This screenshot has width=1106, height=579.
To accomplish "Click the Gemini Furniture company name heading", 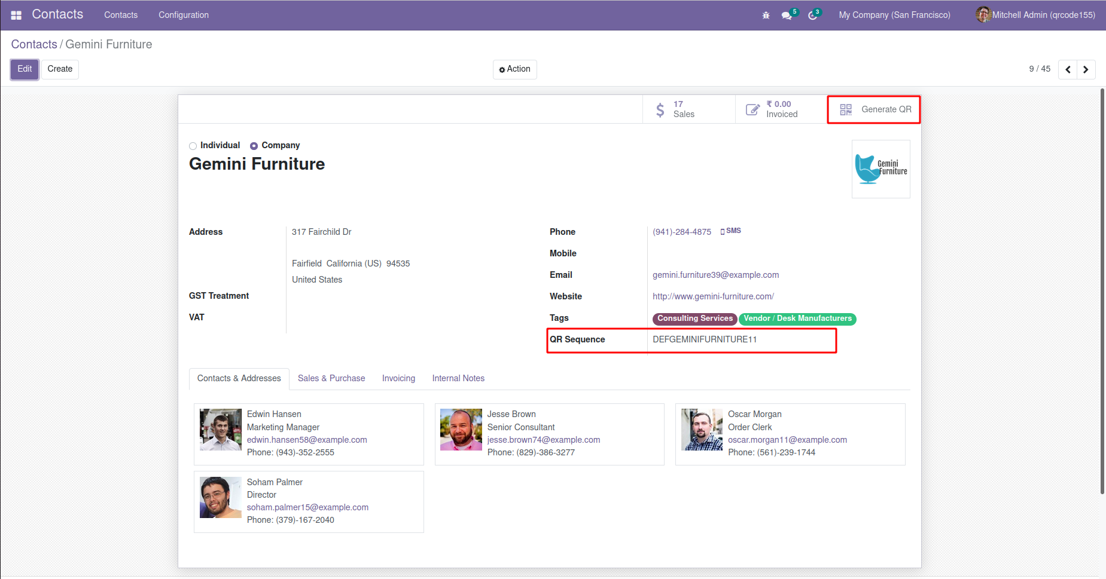I will pos(257,164).
